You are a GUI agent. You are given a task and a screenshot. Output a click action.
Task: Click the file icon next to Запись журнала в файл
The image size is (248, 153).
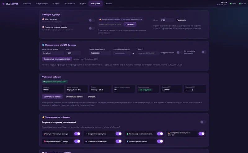(x=43, y=27)
